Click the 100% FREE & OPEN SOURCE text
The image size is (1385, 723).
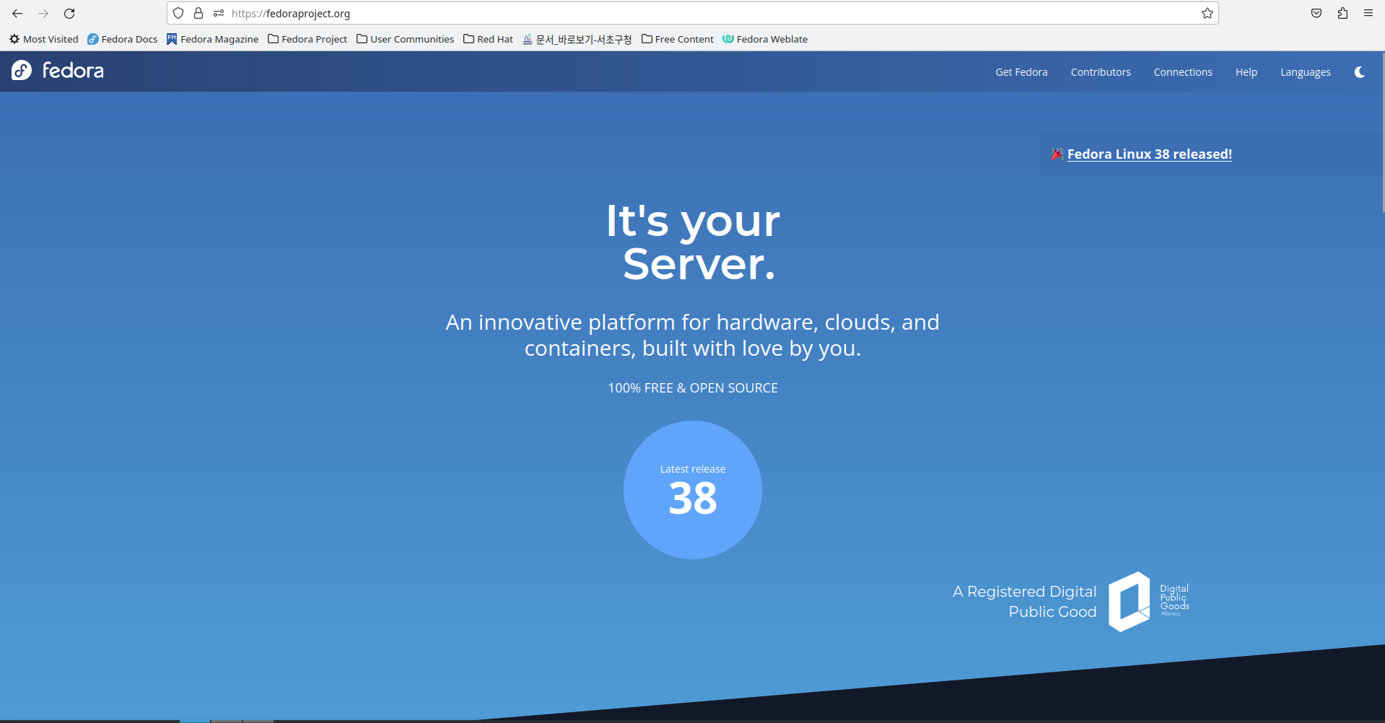[x=693, y=388]
